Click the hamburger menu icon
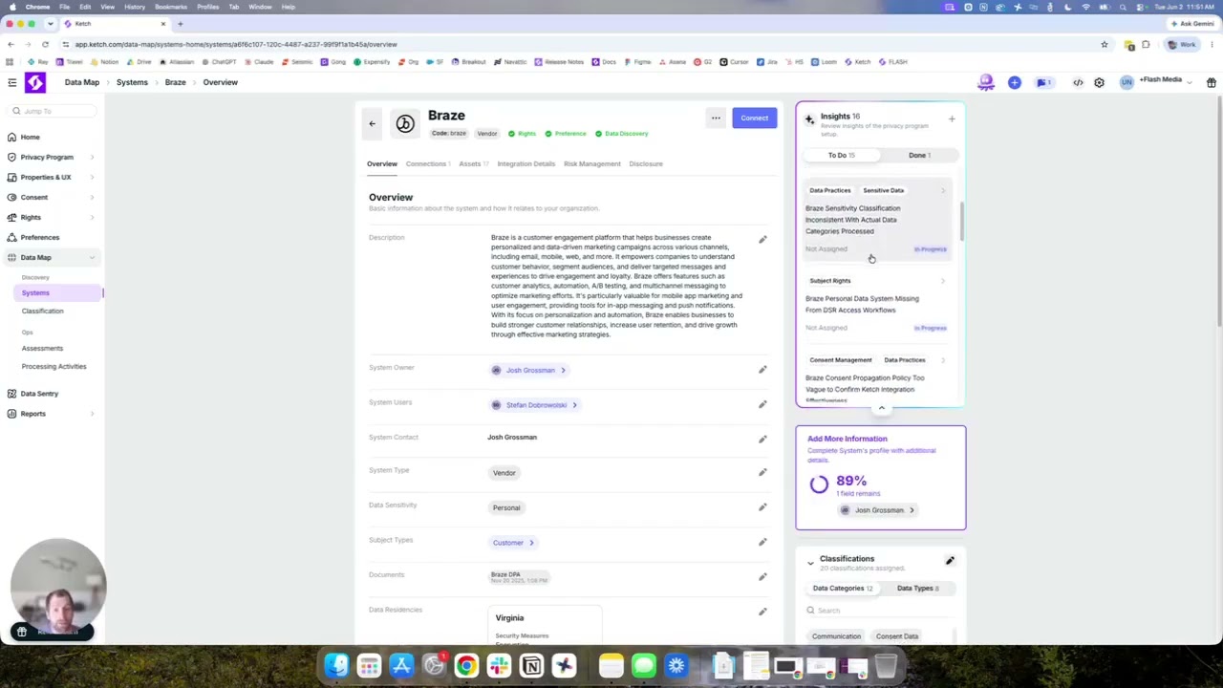1223x688 pixels. [x=12, y=83]
